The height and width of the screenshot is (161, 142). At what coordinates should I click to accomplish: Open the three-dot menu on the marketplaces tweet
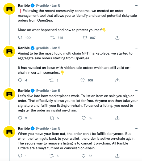136,91
